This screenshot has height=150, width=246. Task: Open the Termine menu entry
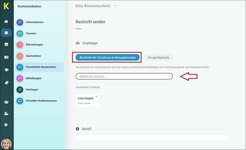point(31,33)
